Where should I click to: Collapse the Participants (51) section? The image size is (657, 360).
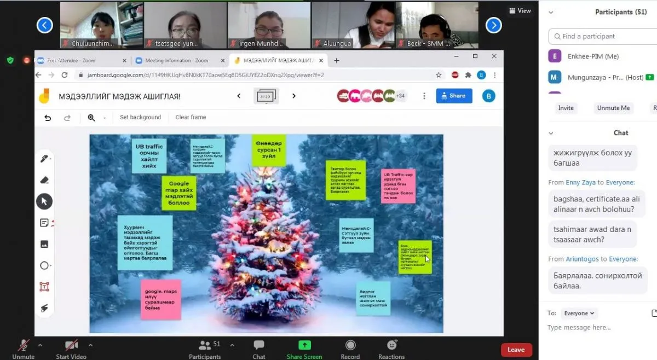point(551,12)
